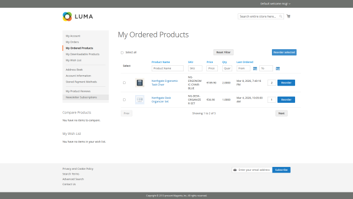Open Stored Payment Methods

[x=81, y=82]
